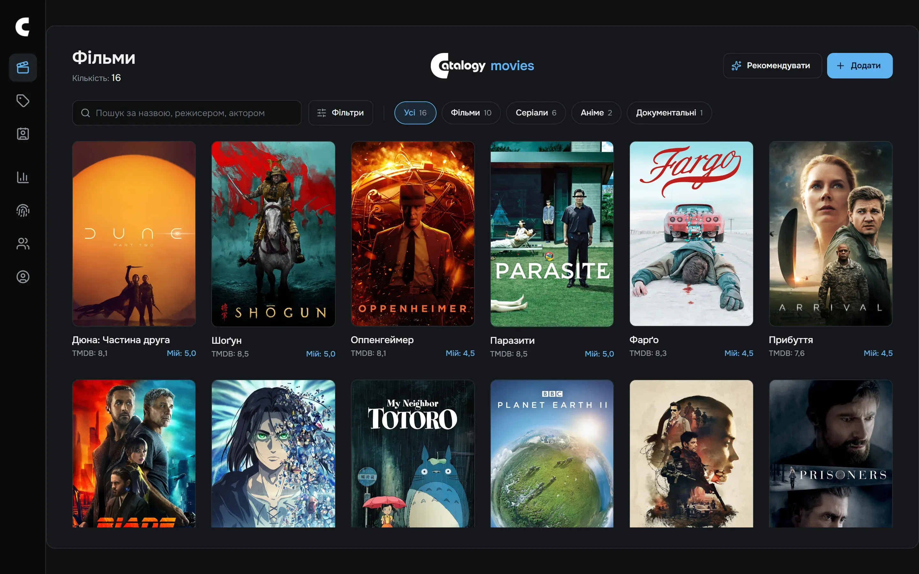Screen dimensions: 919x574
Task: Select the Фільми 10 tab
Action: [471, 113]
